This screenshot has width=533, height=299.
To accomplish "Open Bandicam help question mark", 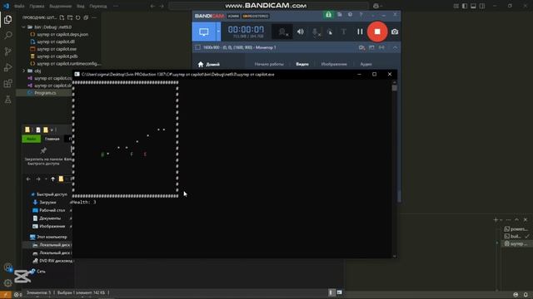I will (361, 15).
